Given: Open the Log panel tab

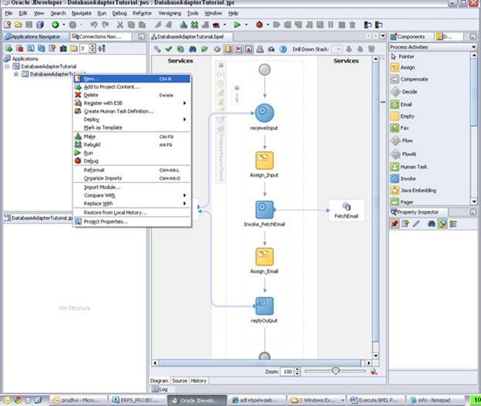Looking at the screenshot, I should (x=160, y=389).
